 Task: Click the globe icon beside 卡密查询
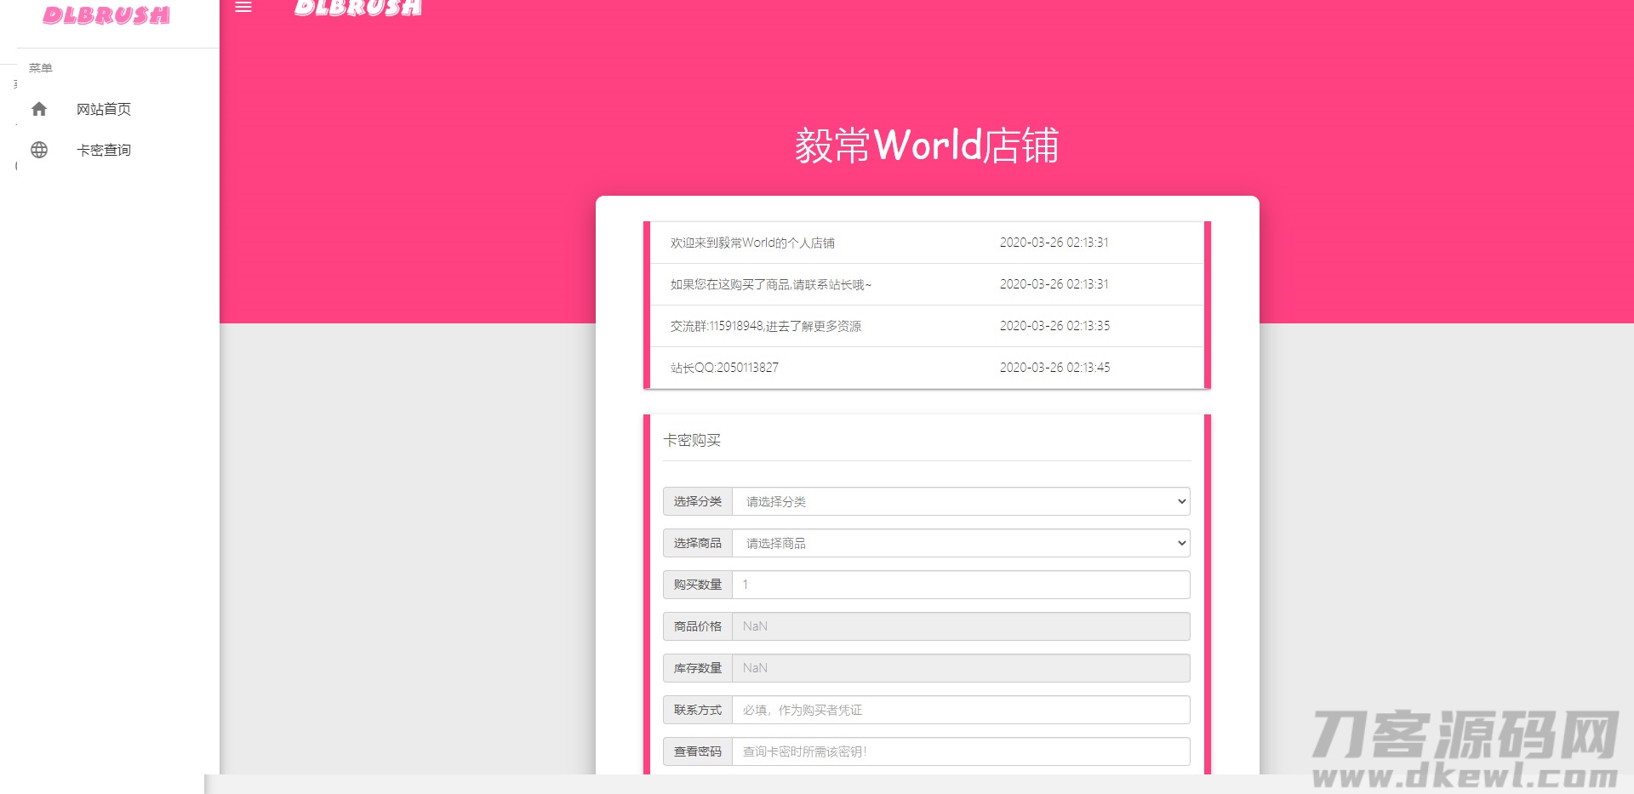click(x=39, y=150)
